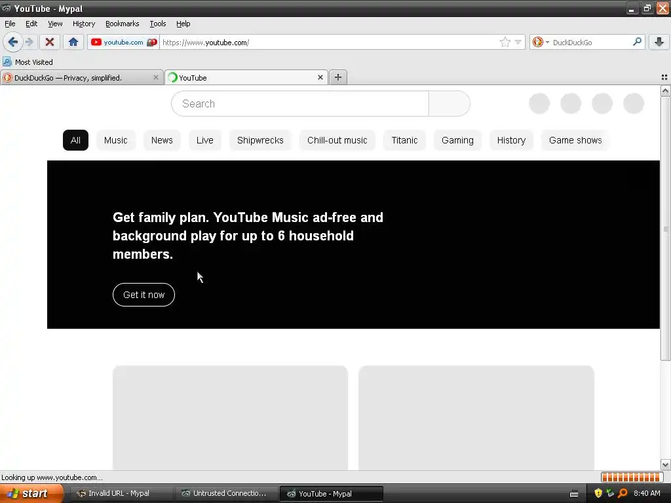Click the security shield tray icon
The image size is (671, 503).
coord(598,493)
